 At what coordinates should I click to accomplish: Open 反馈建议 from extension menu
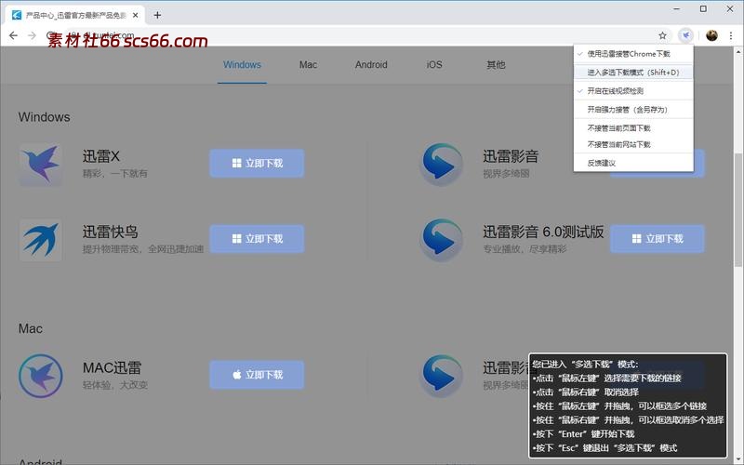633,163
